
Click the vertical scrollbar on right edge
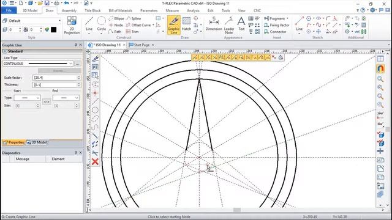[388, 129]
